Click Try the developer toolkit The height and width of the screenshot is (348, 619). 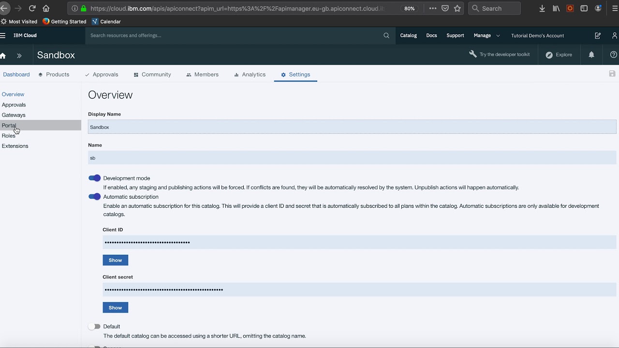click(500, 55)
